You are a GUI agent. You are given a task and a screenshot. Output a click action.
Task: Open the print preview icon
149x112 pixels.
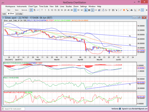coord(135,10)
